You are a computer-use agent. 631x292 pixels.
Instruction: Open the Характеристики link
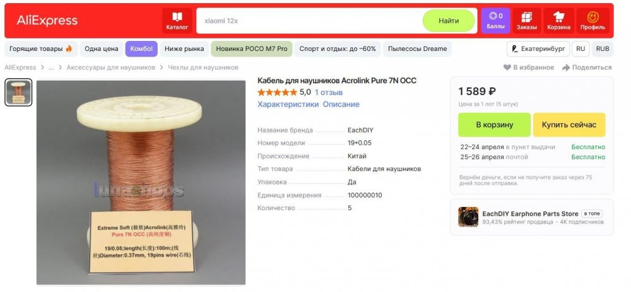coord(288,104)
